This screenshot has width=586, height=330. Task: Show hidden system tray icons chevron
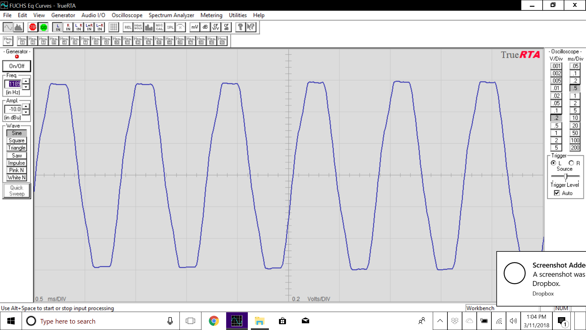440,321
